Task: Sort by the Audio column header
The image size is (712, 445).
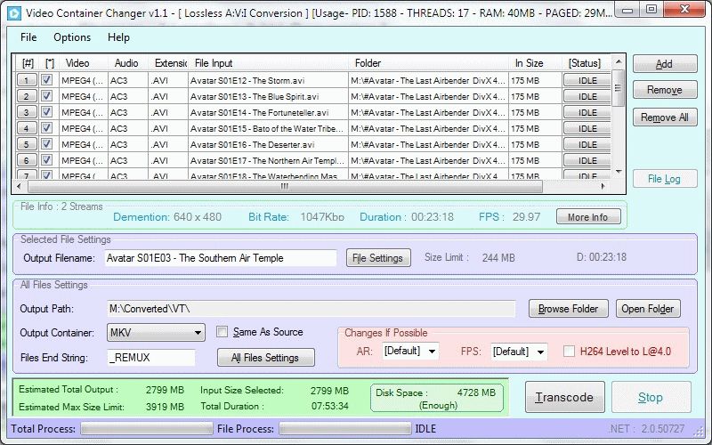Action: point(128,63)
